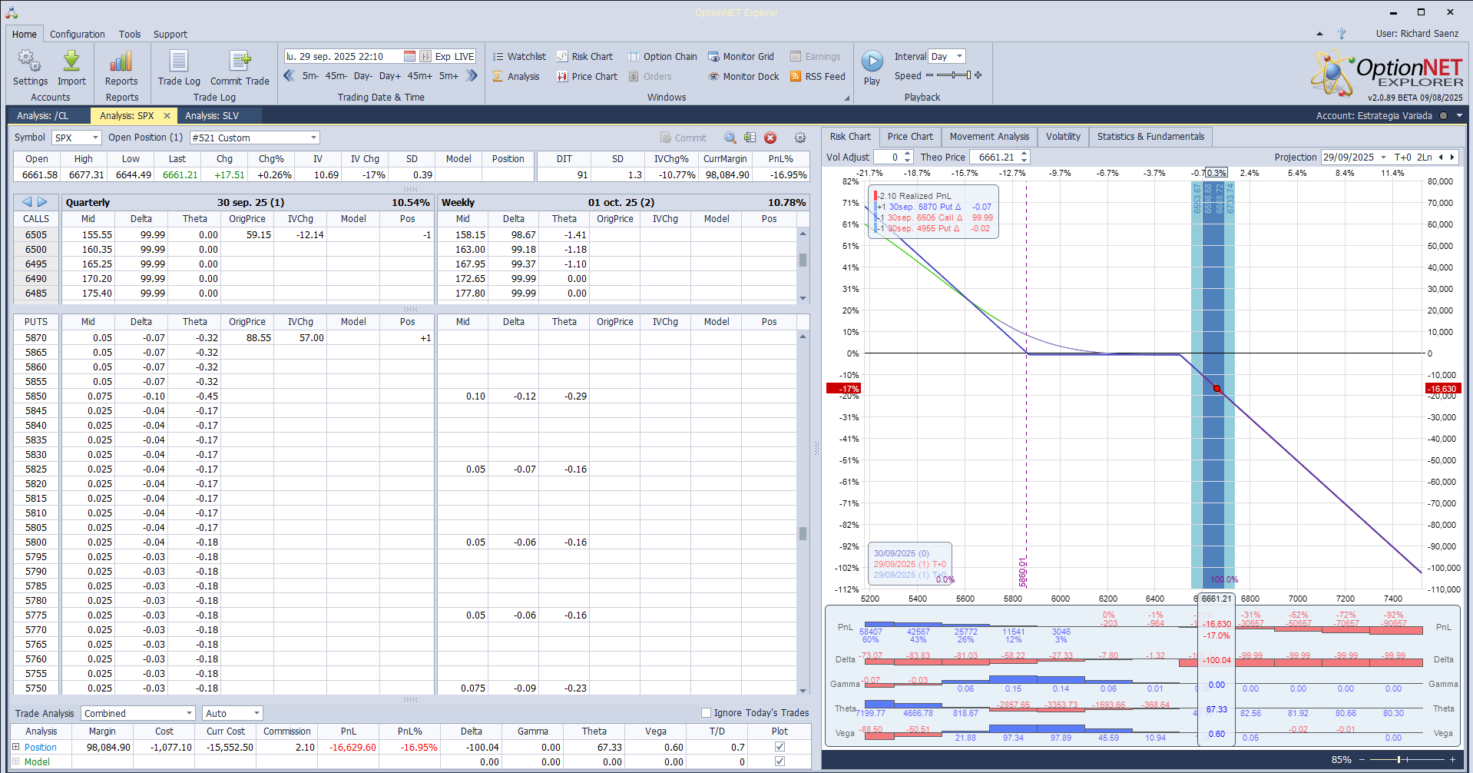Close the Analysis: SPX tab
1473x773 pixels.
click(x=167, y=116)
